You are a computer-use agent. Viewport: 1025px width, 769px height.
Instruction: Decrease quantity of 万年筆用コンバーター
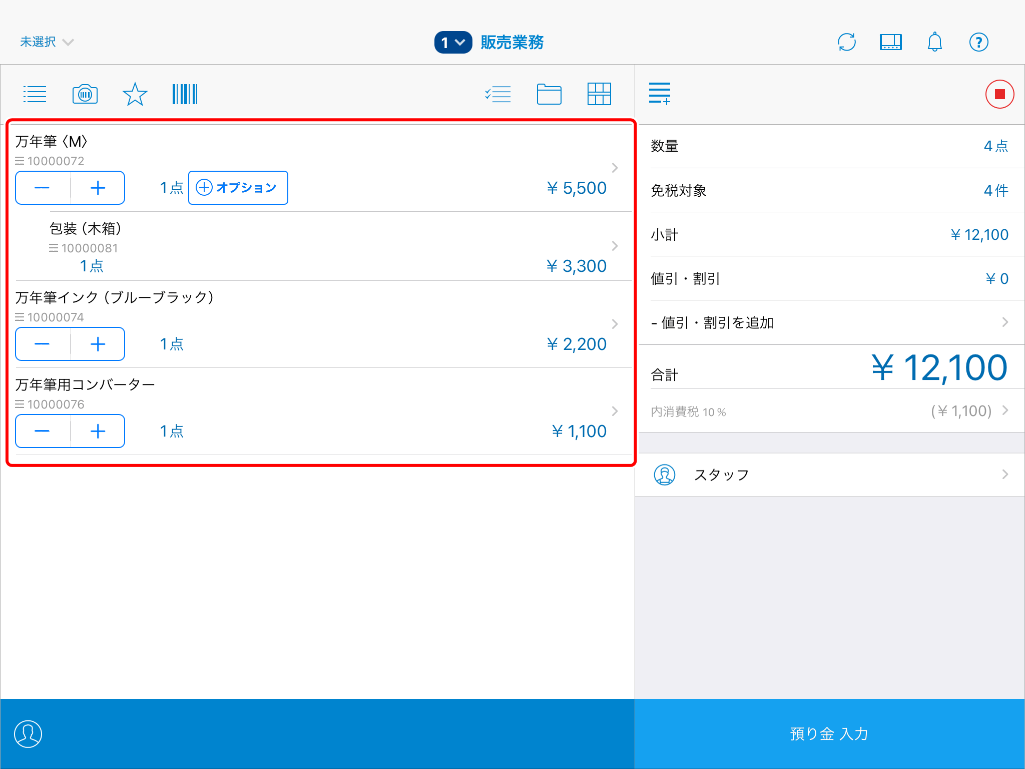(x=43, y=431)
